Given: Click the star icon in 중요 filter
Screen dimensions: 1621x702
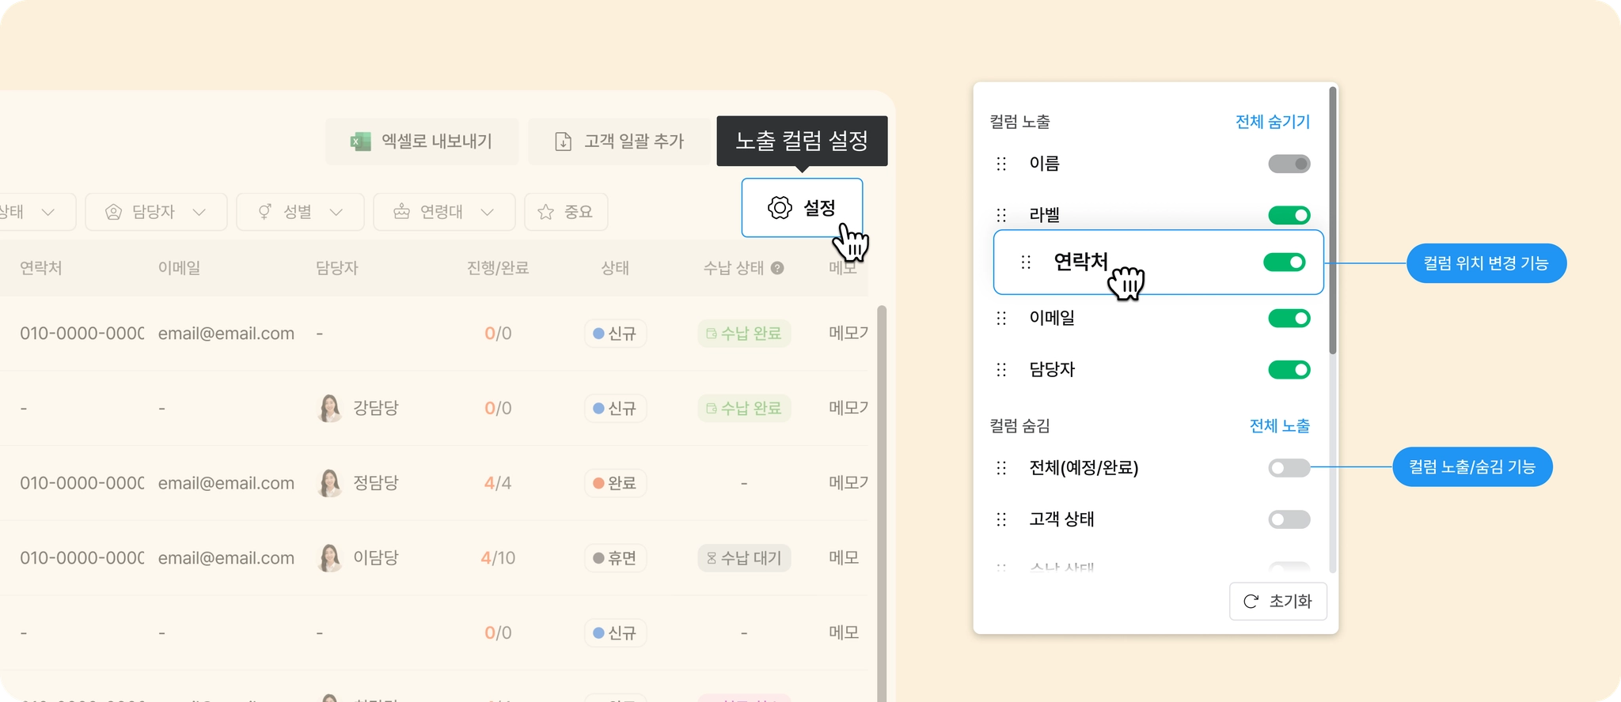Looking at the screenshot, I should [545, 212].
